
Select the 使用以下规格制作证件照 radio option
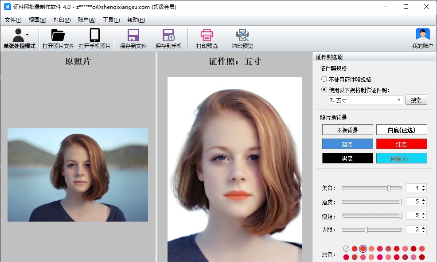[x=324, y=90]
